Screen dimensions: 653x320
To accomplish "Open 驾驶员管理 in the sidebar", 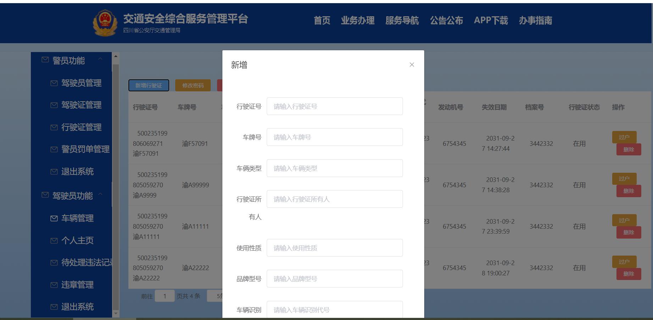I will 82,83.
